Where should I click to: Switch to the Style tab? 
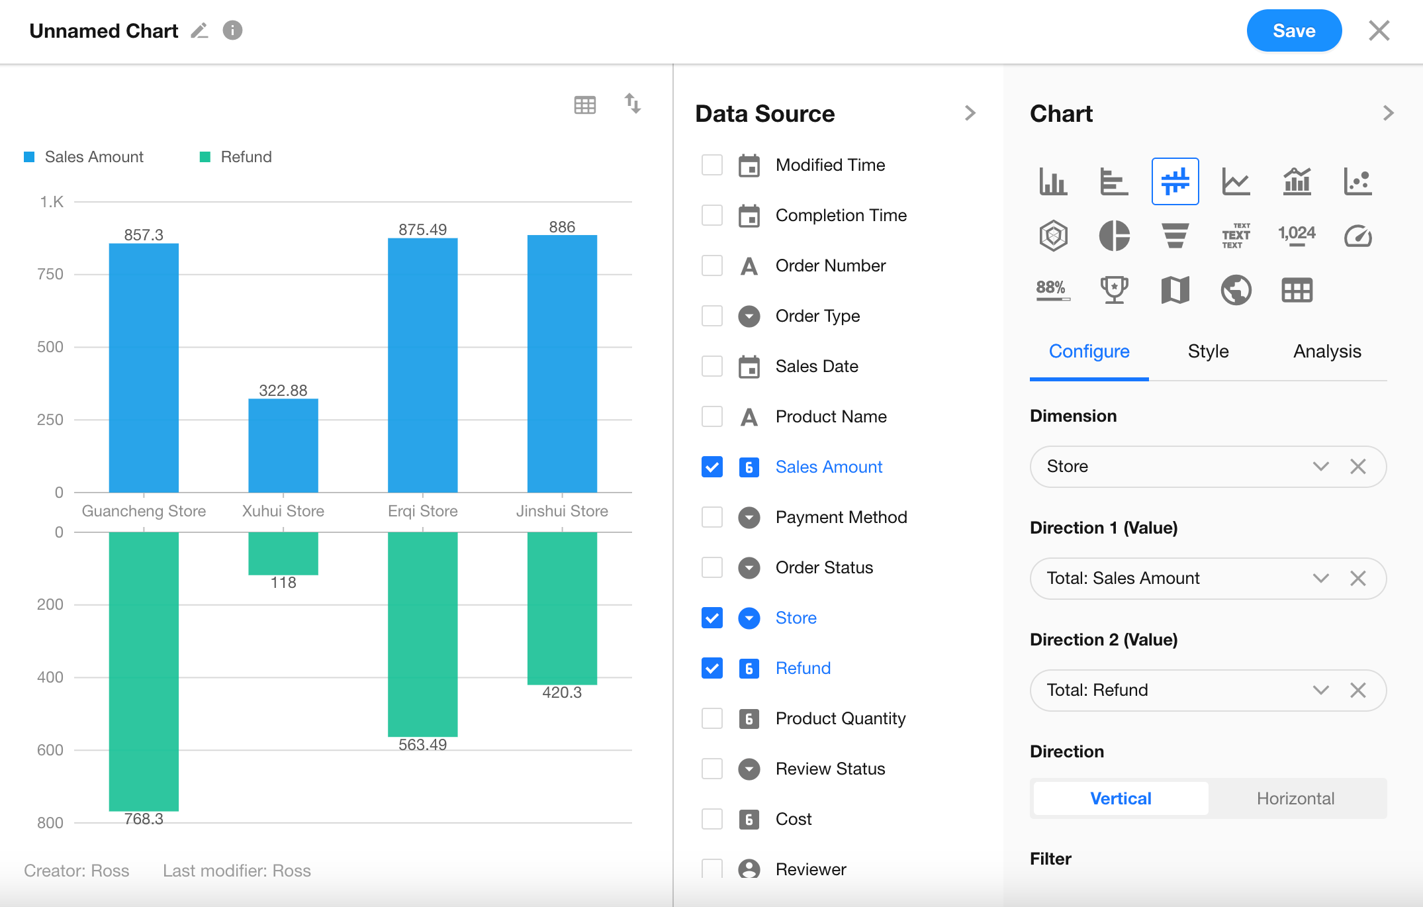click(1208, 352)
